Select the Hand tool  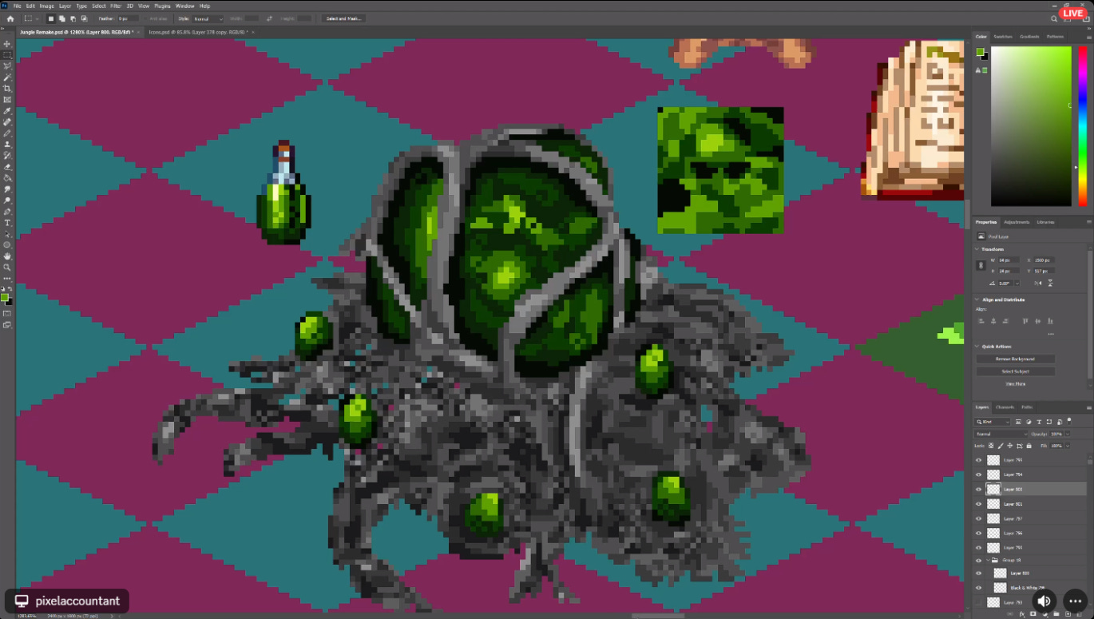(x=7, y=256)
